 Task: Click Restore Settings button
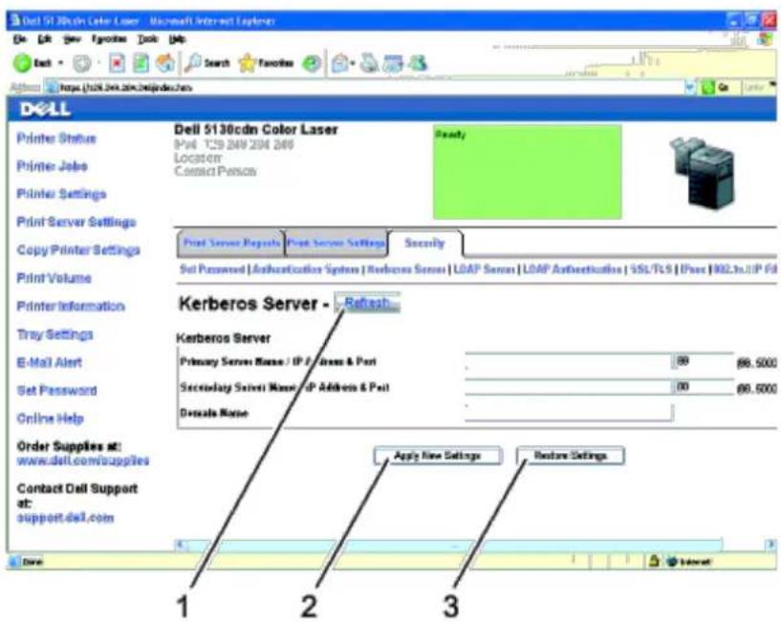(x=571, y=456)
